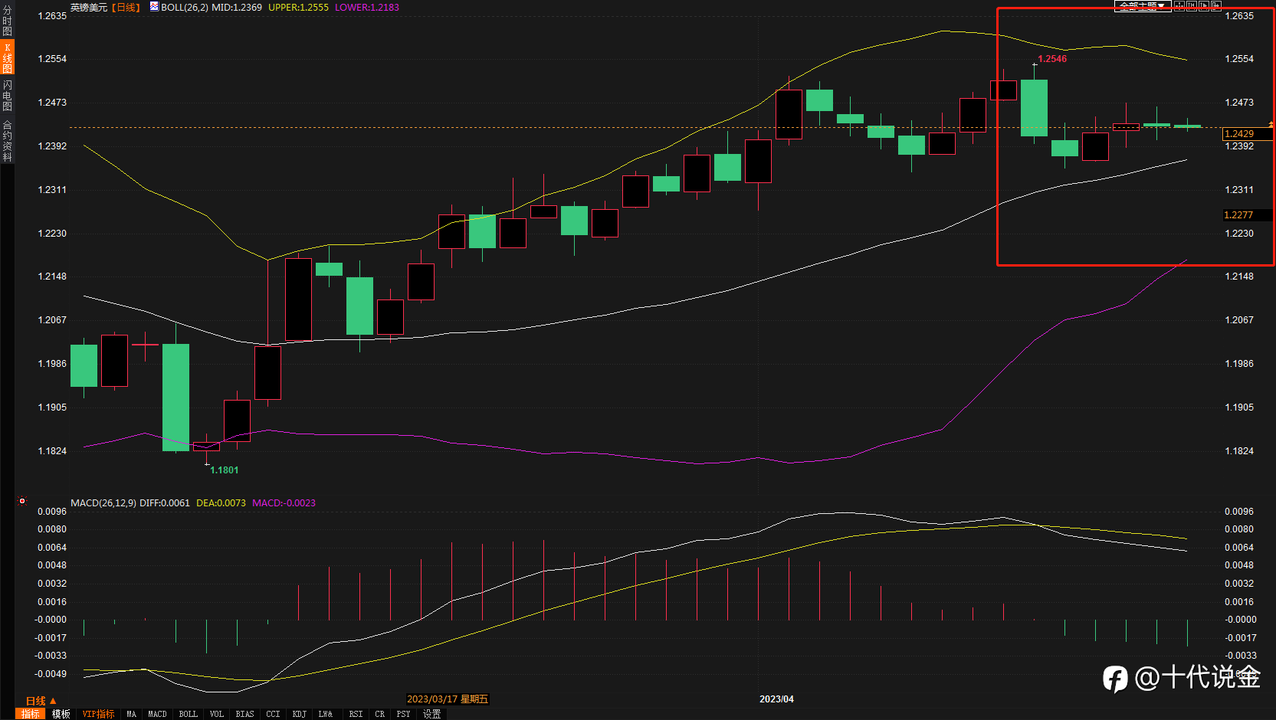
Task: Pick the KDJ indicator
Action: [300, 714]
